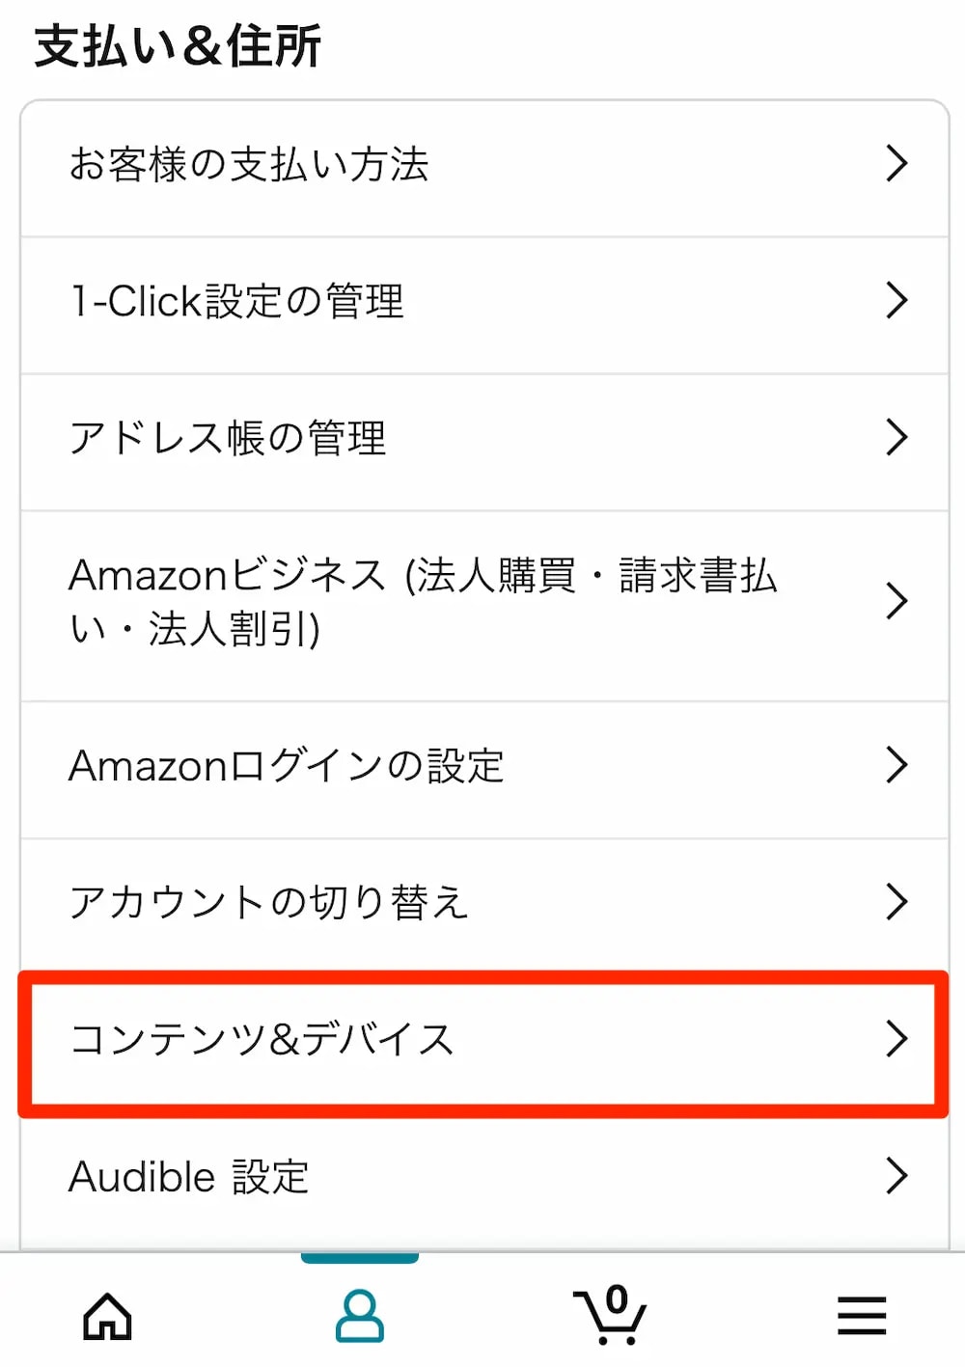Open the account profile icon tab
The image size is (965, 1367).
click(360, 1316)
